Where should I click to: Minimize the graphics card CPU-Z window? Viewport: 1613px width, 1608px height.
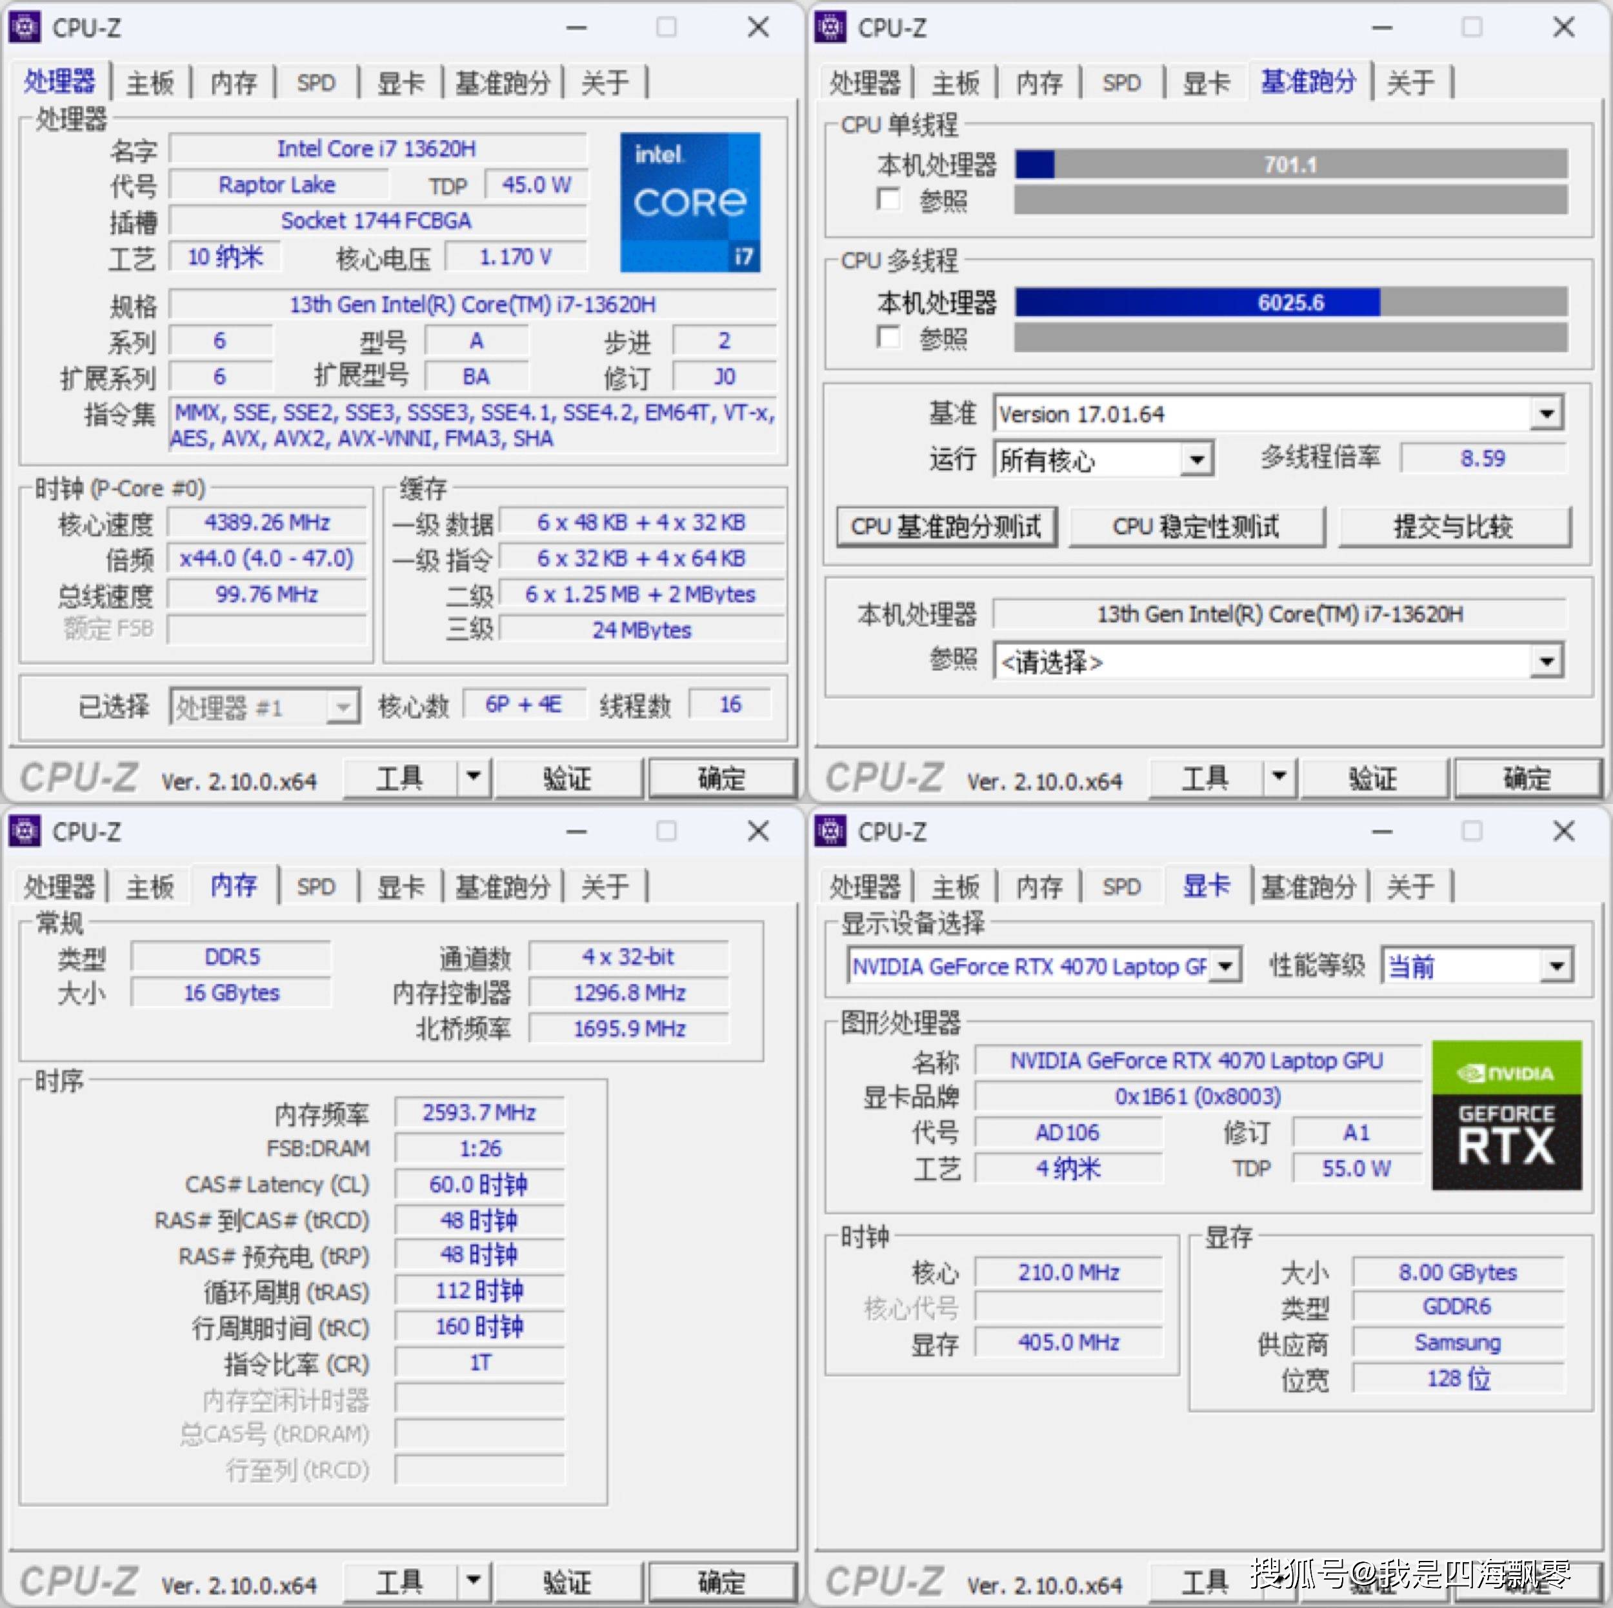[x=1382, y=832]
